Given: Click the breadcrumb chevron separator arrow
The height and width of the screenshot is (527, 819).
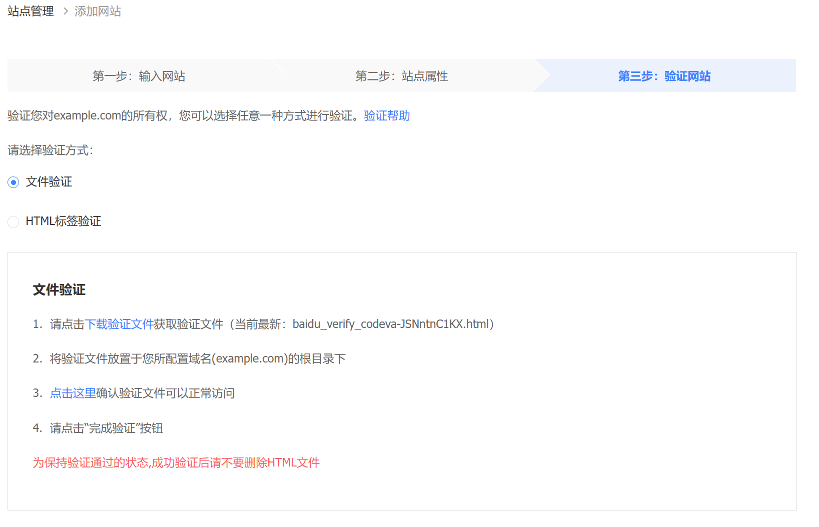Looking at the screenshot, I should [65, 11].
